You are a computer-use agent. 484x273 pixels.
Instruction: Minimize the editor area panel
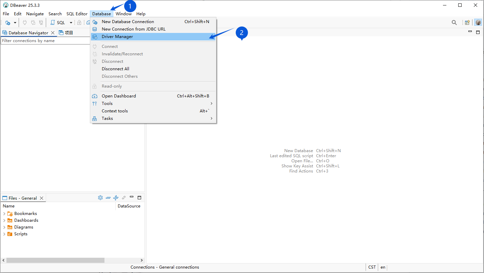[x=470, y=31]
